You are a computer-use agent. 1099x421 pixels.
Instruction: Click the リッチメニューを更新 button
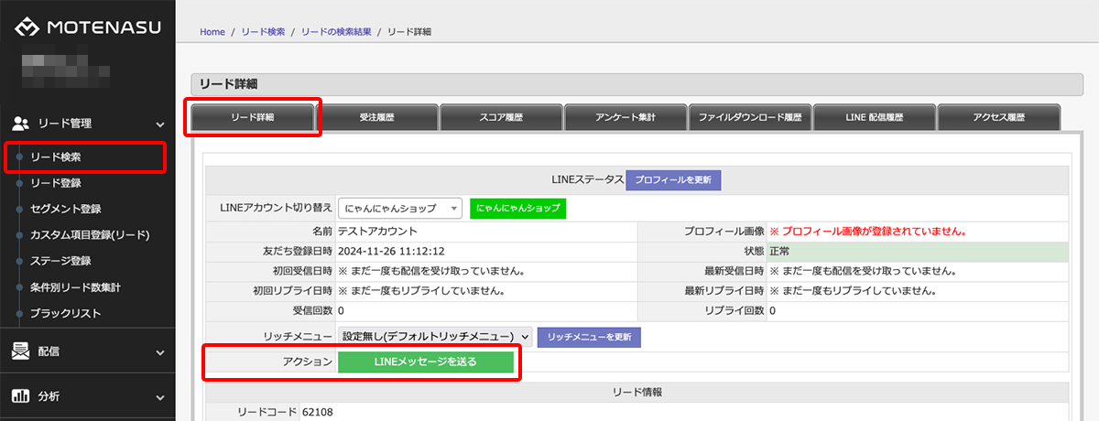click(589, 337)
